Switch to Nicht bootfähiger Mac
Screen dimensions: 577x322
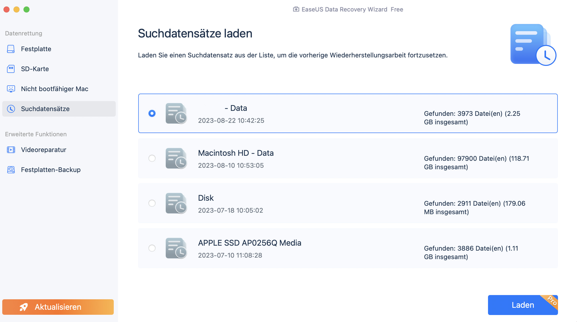(59, 89)
